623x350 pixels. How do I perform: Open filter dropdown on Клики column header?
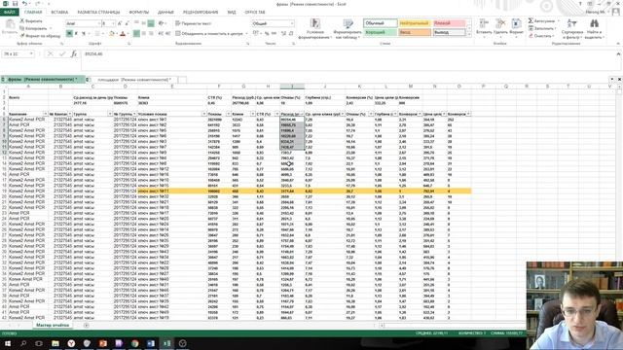click(x=252, y=114)
